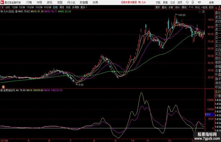The image size is (221, 142).
Task: Switch to 30分钟 period
Action: point(39,7)
